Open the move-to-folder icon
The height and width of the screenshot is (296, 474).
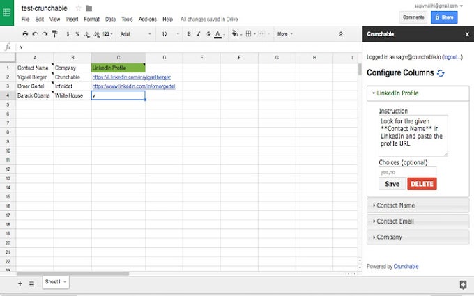click(89, 8)
